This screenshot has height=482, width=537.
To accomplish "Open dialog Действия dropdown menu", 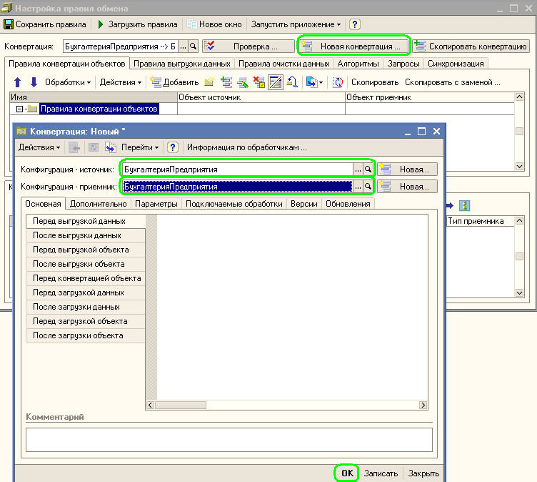I will coord(39,147).
